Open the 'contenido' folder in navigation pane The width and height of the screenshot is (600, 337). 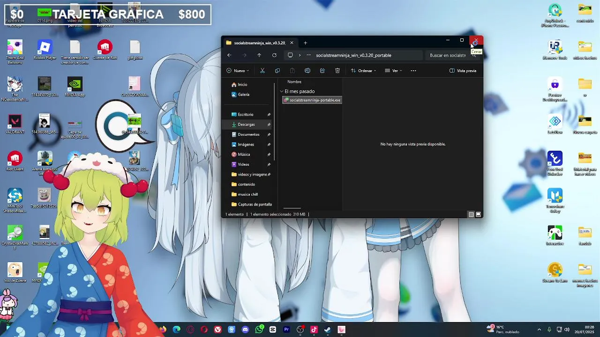[x=247, y=184]
